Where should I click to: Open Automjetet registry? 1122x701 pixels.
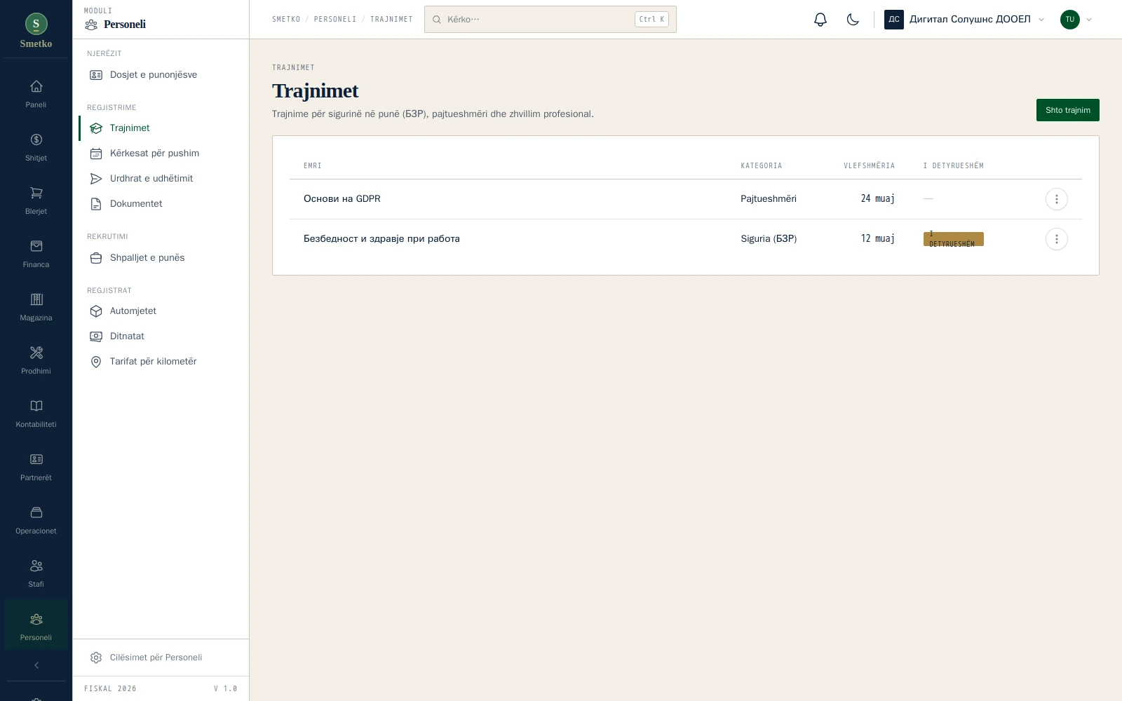pos(161,311)
